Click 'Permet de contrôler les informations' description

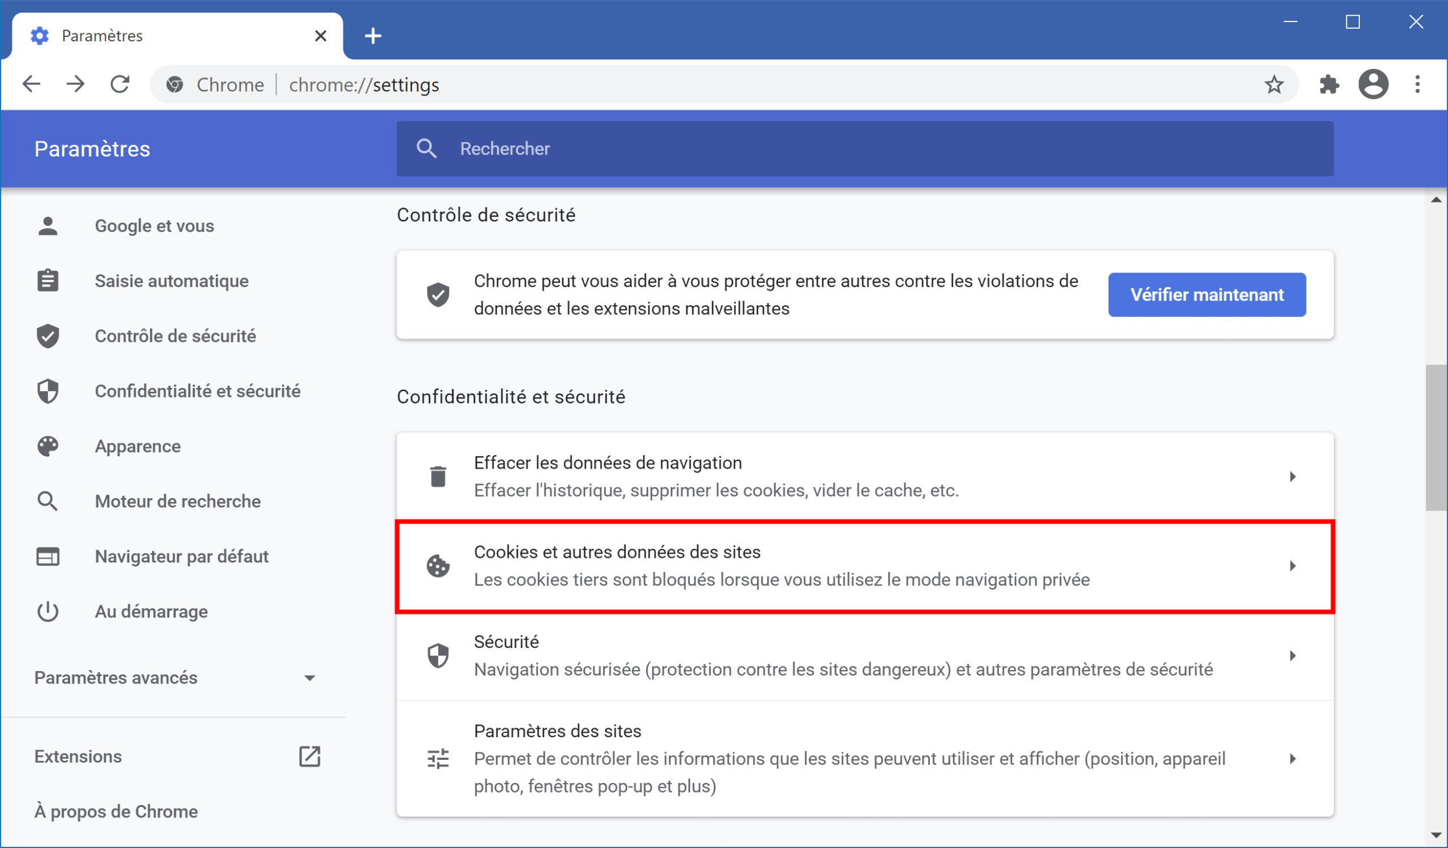(x=849, y=772)
